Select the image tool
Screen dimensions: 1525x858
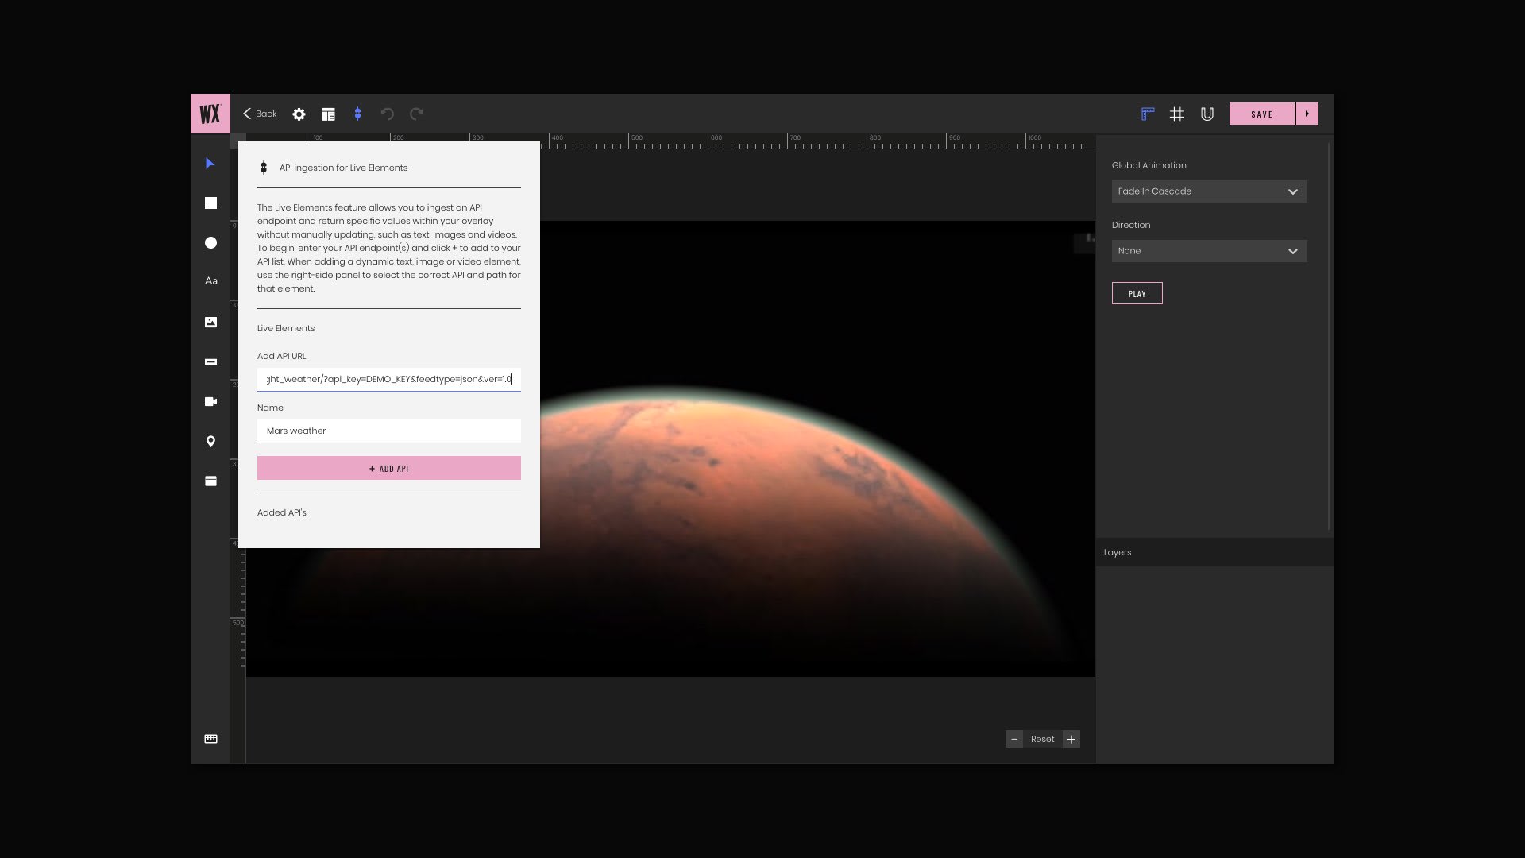pyautogui.click(x=210, y=322)
